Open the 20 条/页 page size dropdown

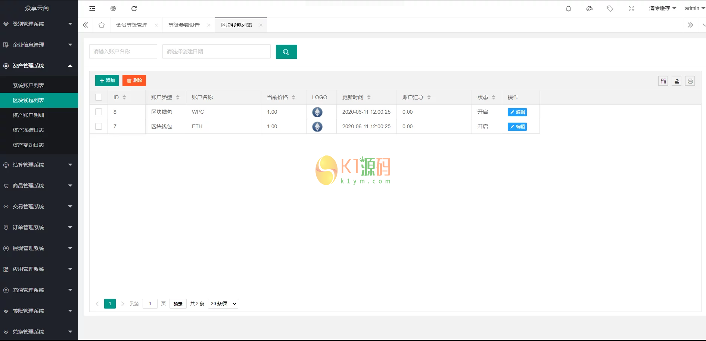tap(223, 304)
